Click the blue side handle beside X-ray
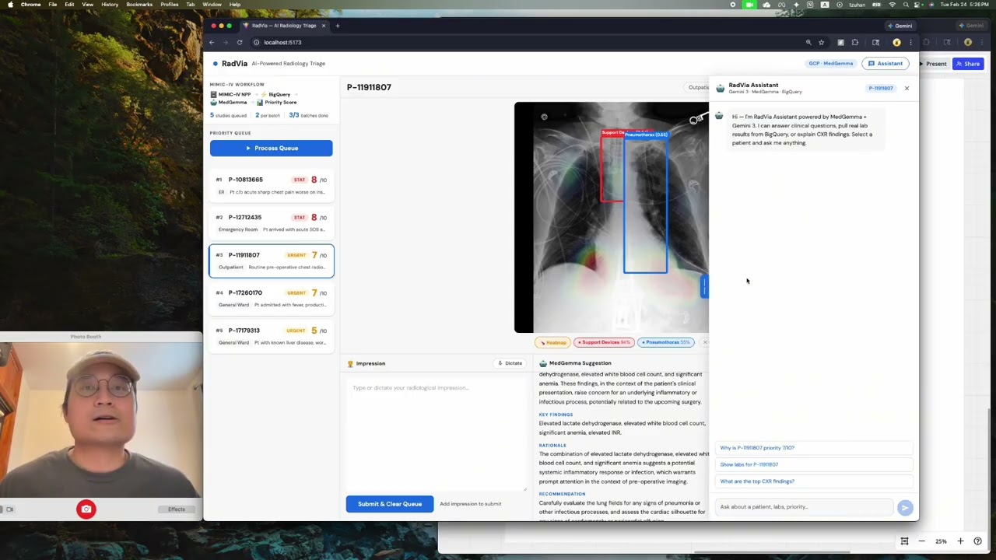The image size is (996, 560). [x=704, y=286]
